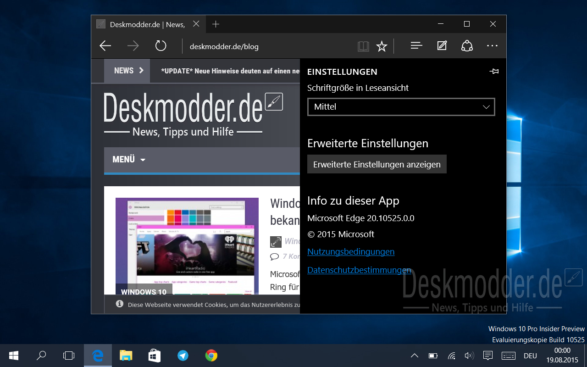Click Erweiterte Einstellungen anzeigen button
This screenshot has height=367, width=587.
pyautogui.click(x=377, y=164)
